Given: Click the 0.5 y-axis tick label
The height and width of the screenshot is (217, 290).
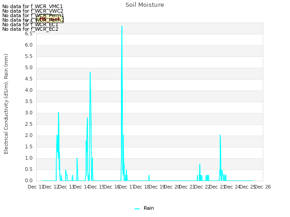Looking at the screenshot, I should pos(29,170).
